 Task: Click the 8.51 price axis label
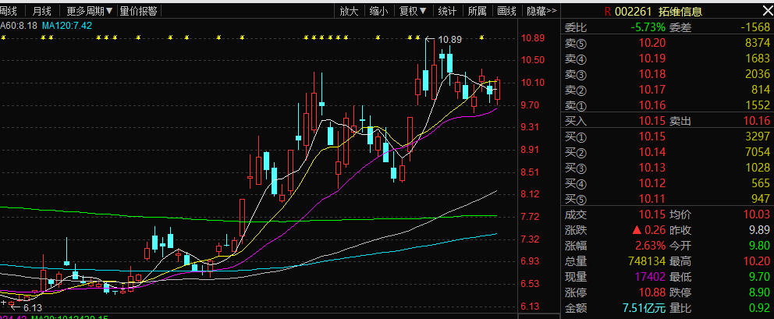pyautogui.click(x=530, y=172)
